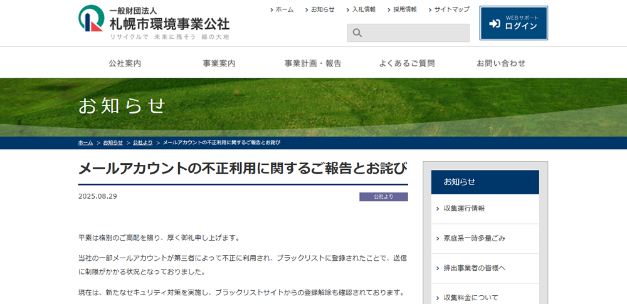Click the sidebar お知らせ header
Viewport: 627px width, 304px height.
click(485, 182)
